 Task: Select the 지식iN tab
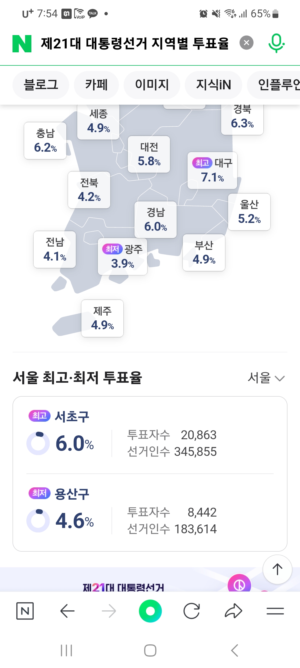coord(213,85)
